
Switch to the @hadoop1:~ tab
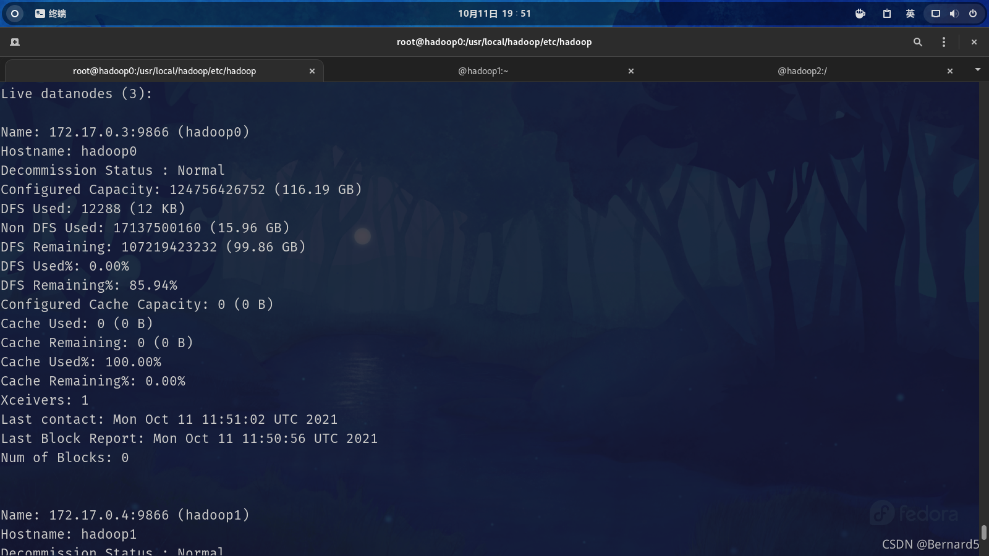click(483, 71)
